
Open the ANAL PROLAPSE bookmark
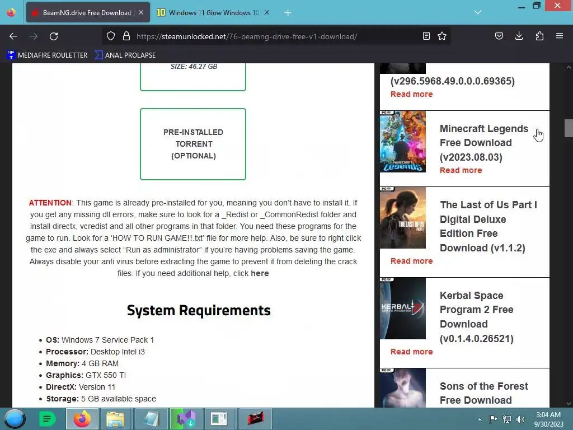coord(125,55)
